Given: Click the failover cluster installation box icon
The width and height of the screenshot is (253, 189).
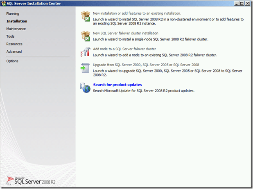Looking at the screenshot, I should coord(86,36).
